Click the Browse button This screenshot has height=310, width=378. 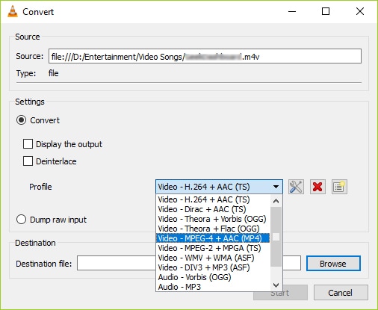[333, 264]
